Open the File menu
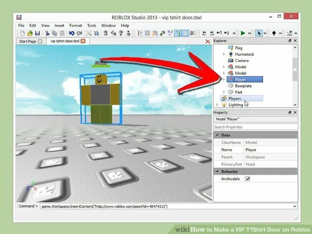This screenshot has width=312, height=234. coord(21,25)
